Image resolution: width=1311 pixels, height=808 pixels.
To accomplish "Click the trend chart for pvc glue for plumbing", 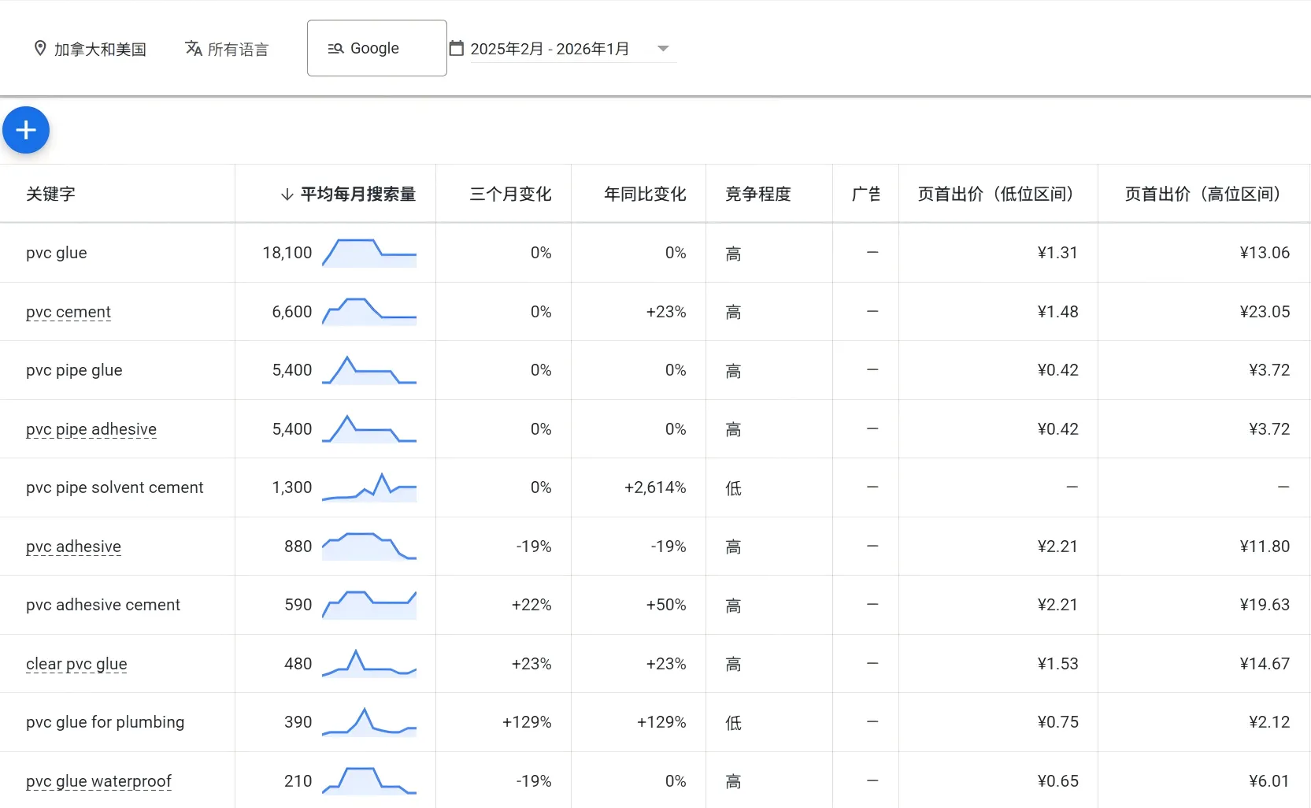I will coord(369,722).
